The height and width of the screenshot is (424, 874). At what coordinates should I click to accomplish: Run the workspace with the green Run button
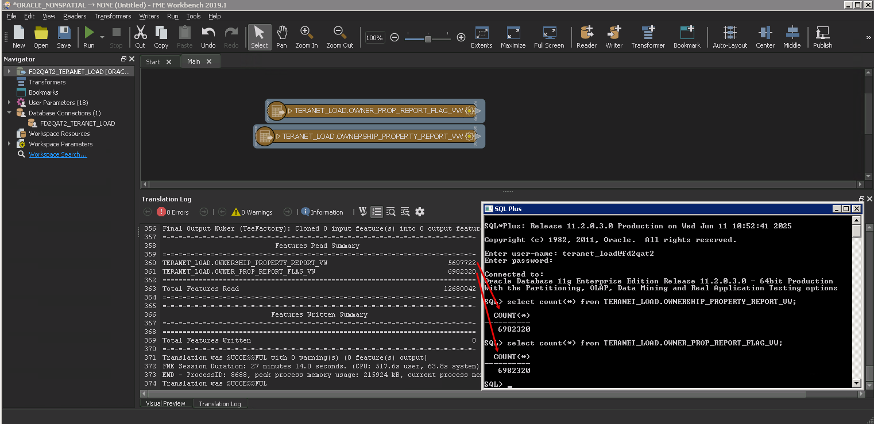coord(89,37)
